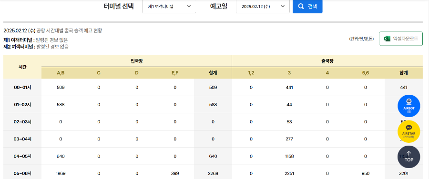Click the 출국장 group header

(327, 61)
